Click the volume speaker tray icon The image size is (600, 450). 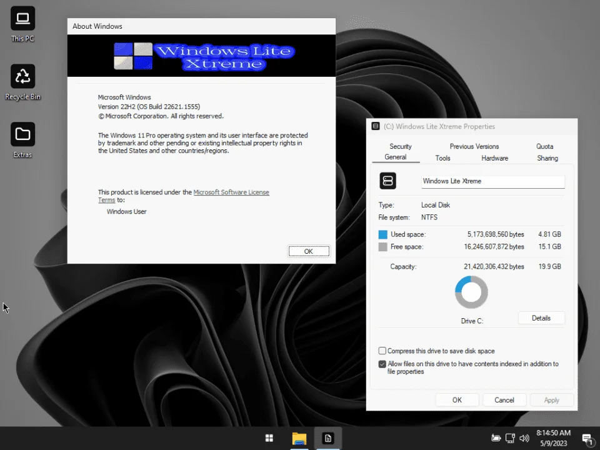(524, 438)
